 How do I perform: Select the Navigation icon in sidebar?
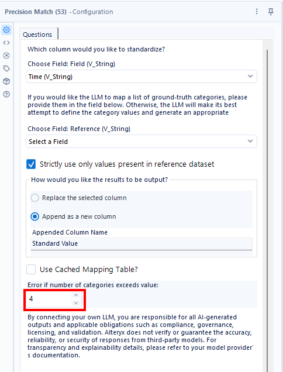click(6, 56)
